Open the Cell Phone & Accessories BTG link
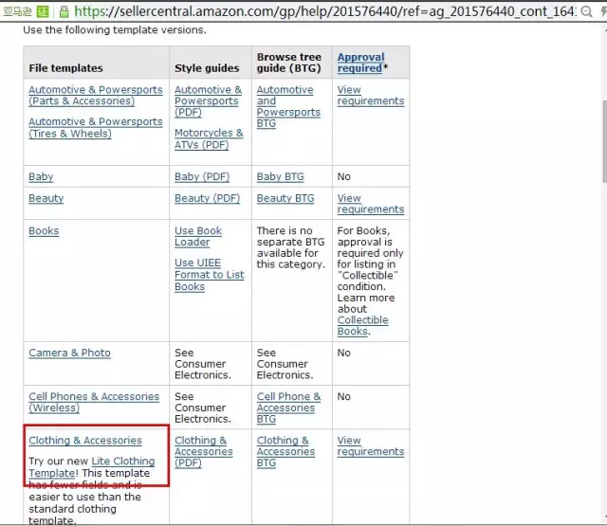Screen dimensions: 607x526 (x=288, y=408)
